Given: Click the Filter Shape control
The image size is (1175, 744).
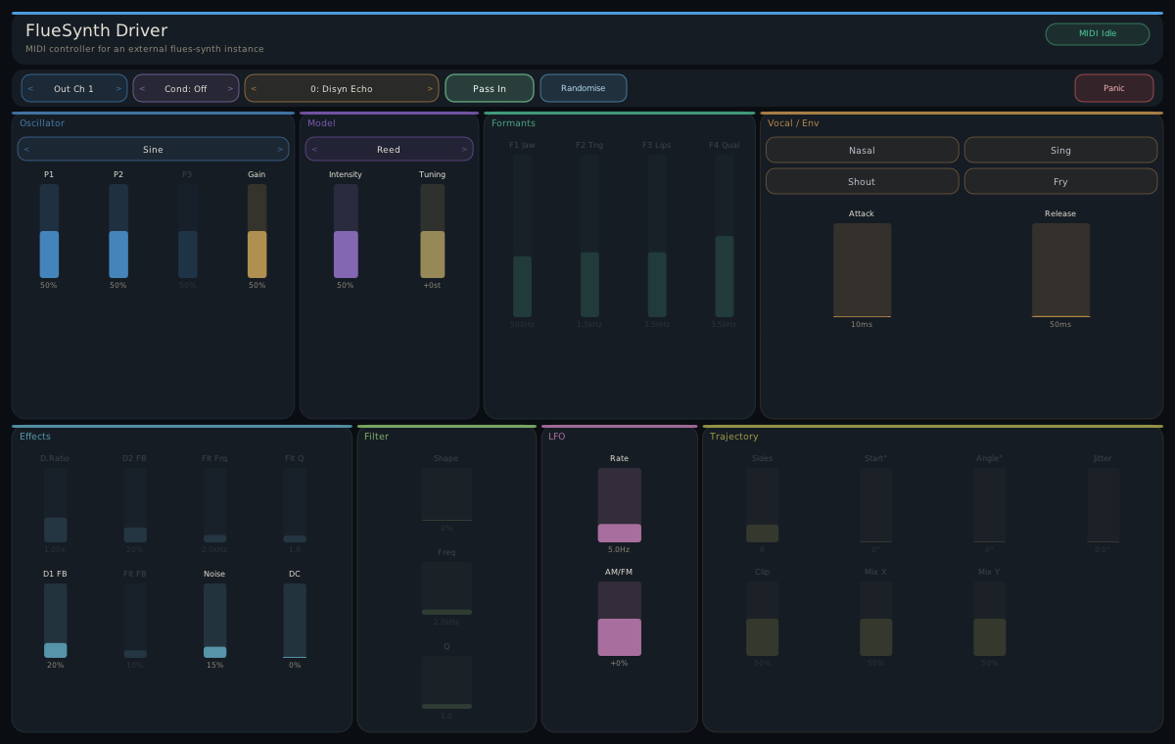Looking at the screenshot, I should [446, 494].
